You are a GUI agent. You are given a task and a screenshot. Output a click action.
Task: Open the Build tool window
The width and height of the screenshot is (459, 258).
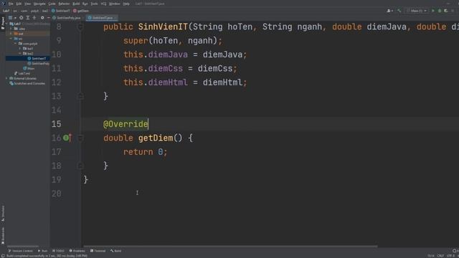click(116, 251)
